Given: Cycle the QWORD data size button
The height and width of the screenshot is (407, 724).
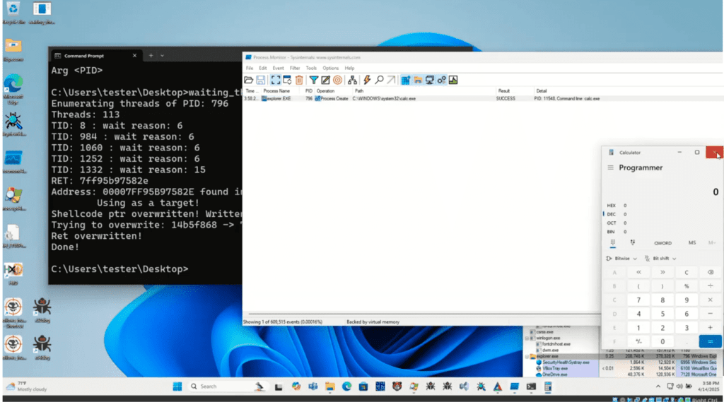Looking at the screenshot, I should point(662,243).
